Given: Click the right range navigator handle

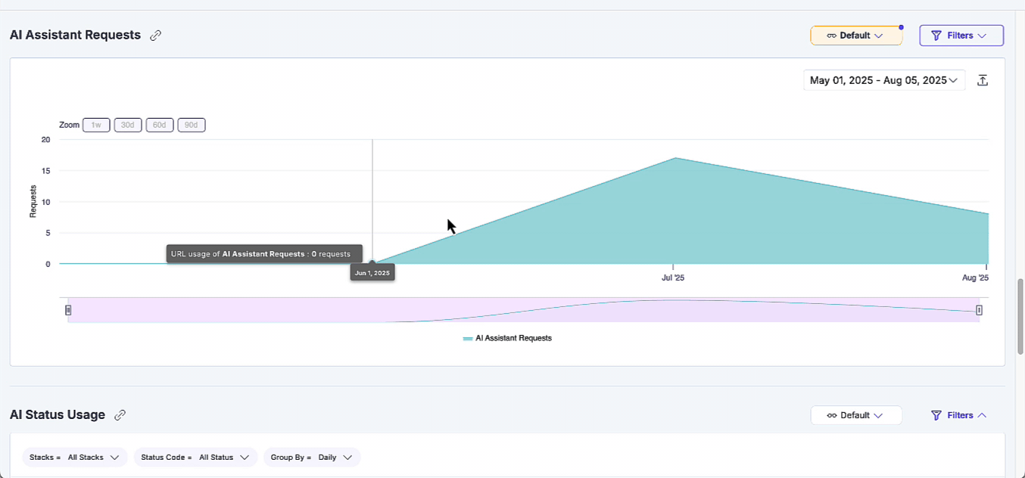Looking at the screenshot, I should 979,310.
